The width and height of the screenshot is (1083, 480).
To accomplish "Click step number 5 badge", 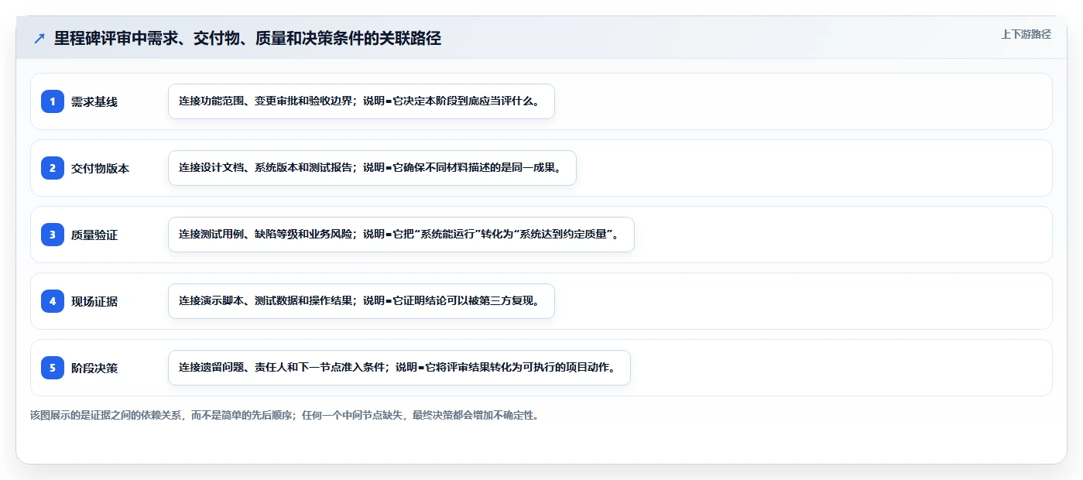I will pyautogui.click(x=53, y=368).
